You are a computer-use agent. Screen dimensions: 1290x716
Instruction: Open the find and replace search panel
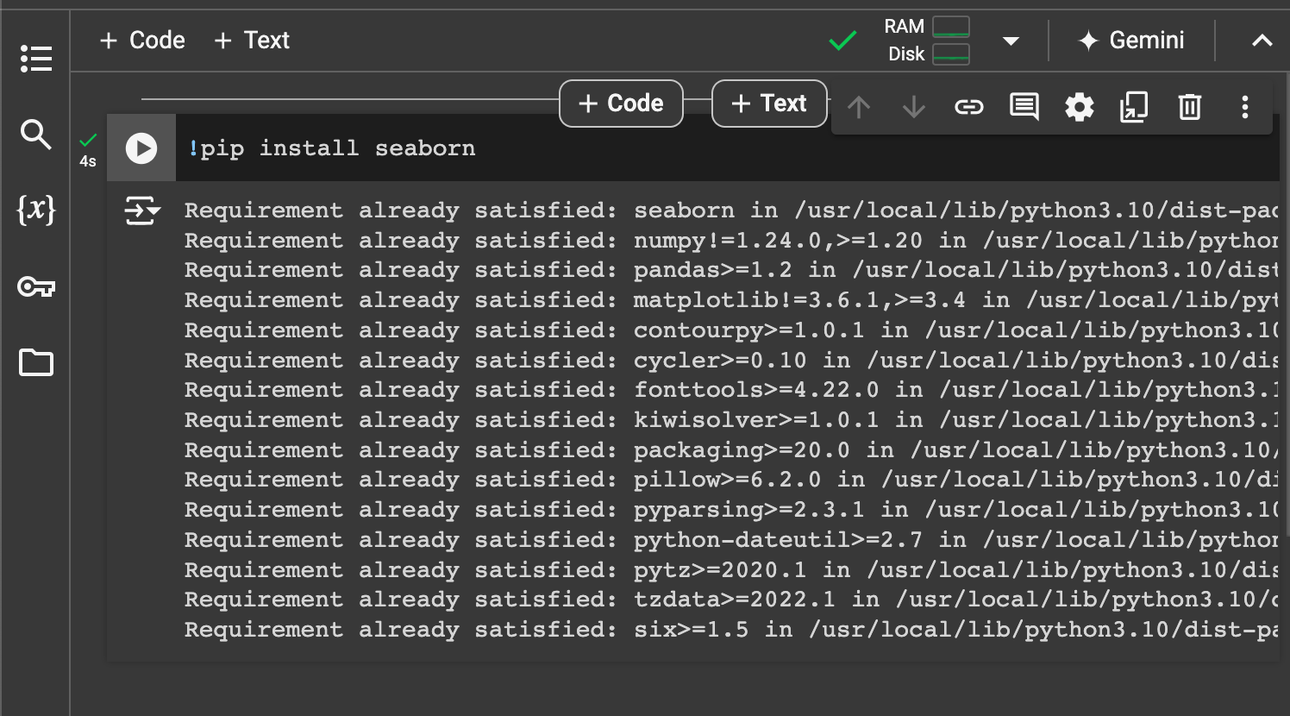35,135
